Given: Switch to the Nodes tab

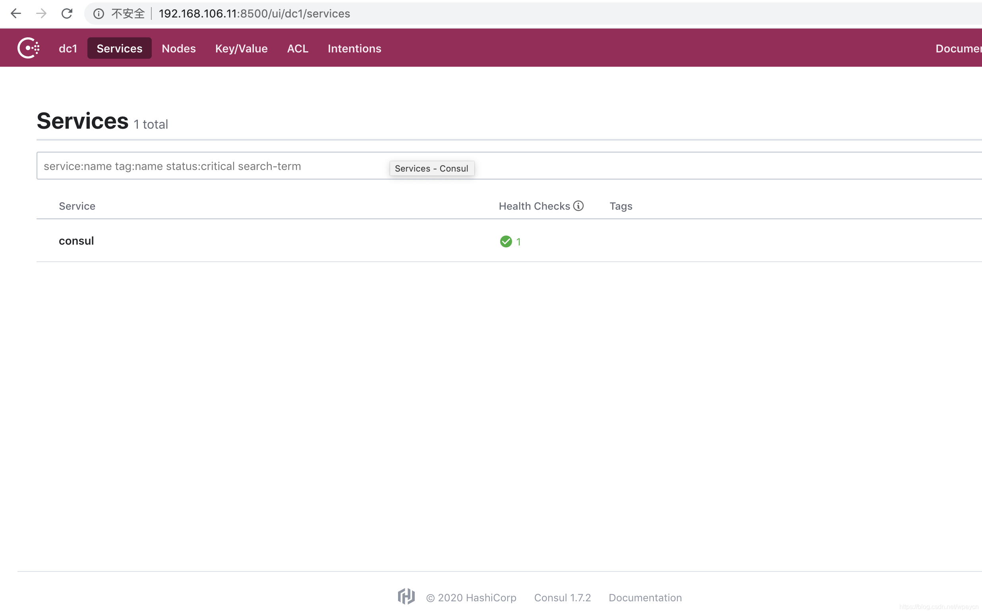Looking at the screenshot, I should 179,48.
